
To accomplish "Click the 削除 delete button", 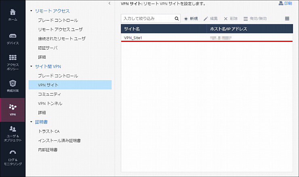I will click(231, 19).
